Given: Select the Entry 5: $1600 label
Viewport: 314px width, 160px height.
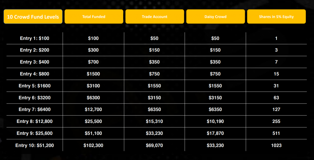Looking at the screenshot, I should 34,86.
